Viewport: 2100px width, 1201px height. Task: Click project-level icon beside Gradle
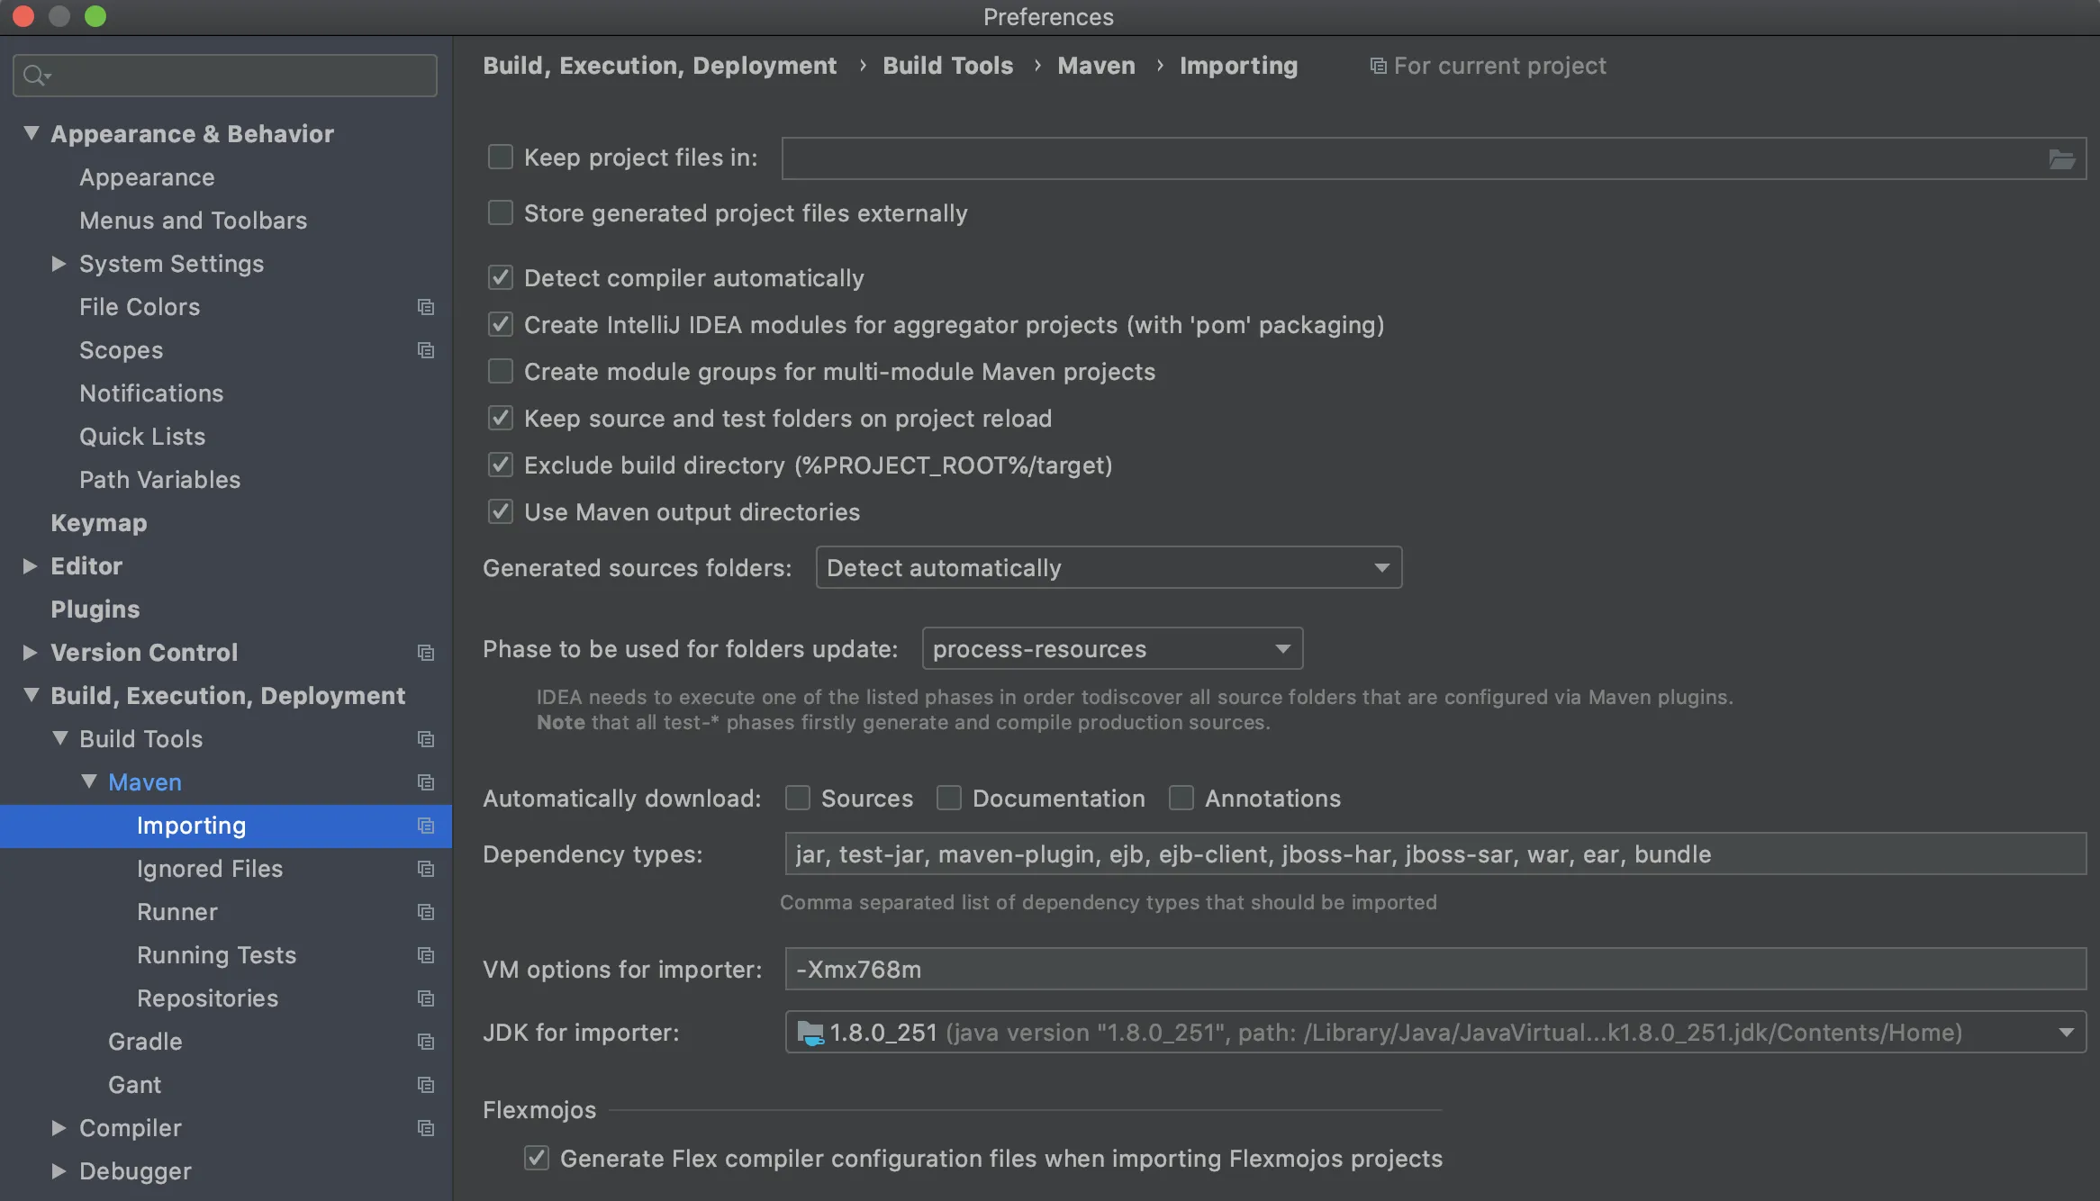click(x=426, y=1042)
